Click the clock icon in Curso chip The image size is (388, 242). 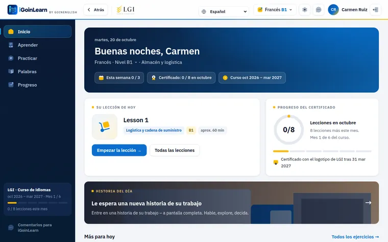(225, 77)
